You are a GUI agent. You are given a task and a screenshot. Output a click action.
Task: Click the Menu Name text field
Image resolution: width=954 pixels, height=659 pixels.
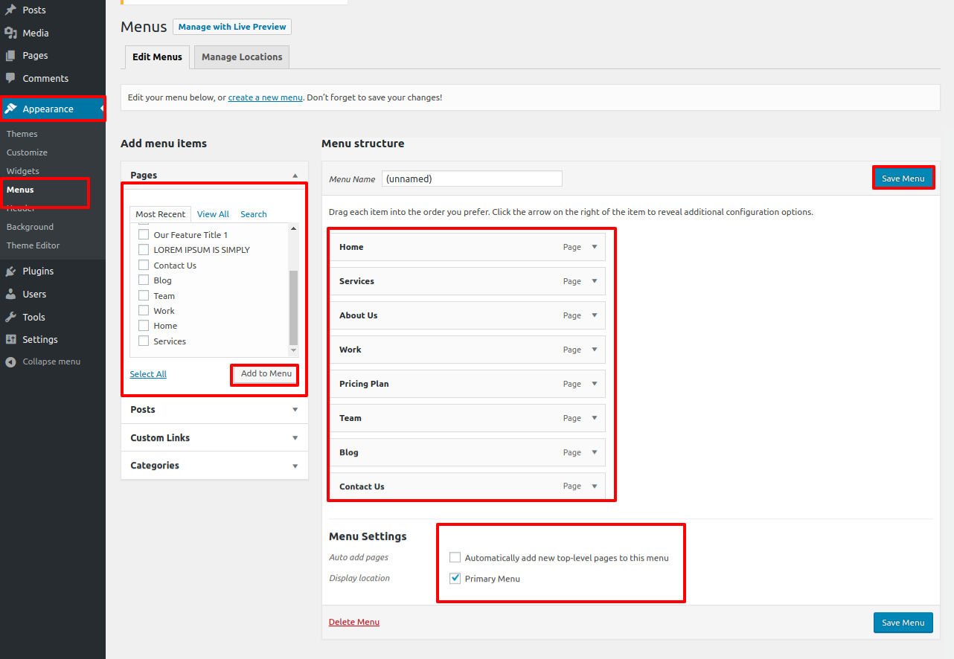click(472, 179)
